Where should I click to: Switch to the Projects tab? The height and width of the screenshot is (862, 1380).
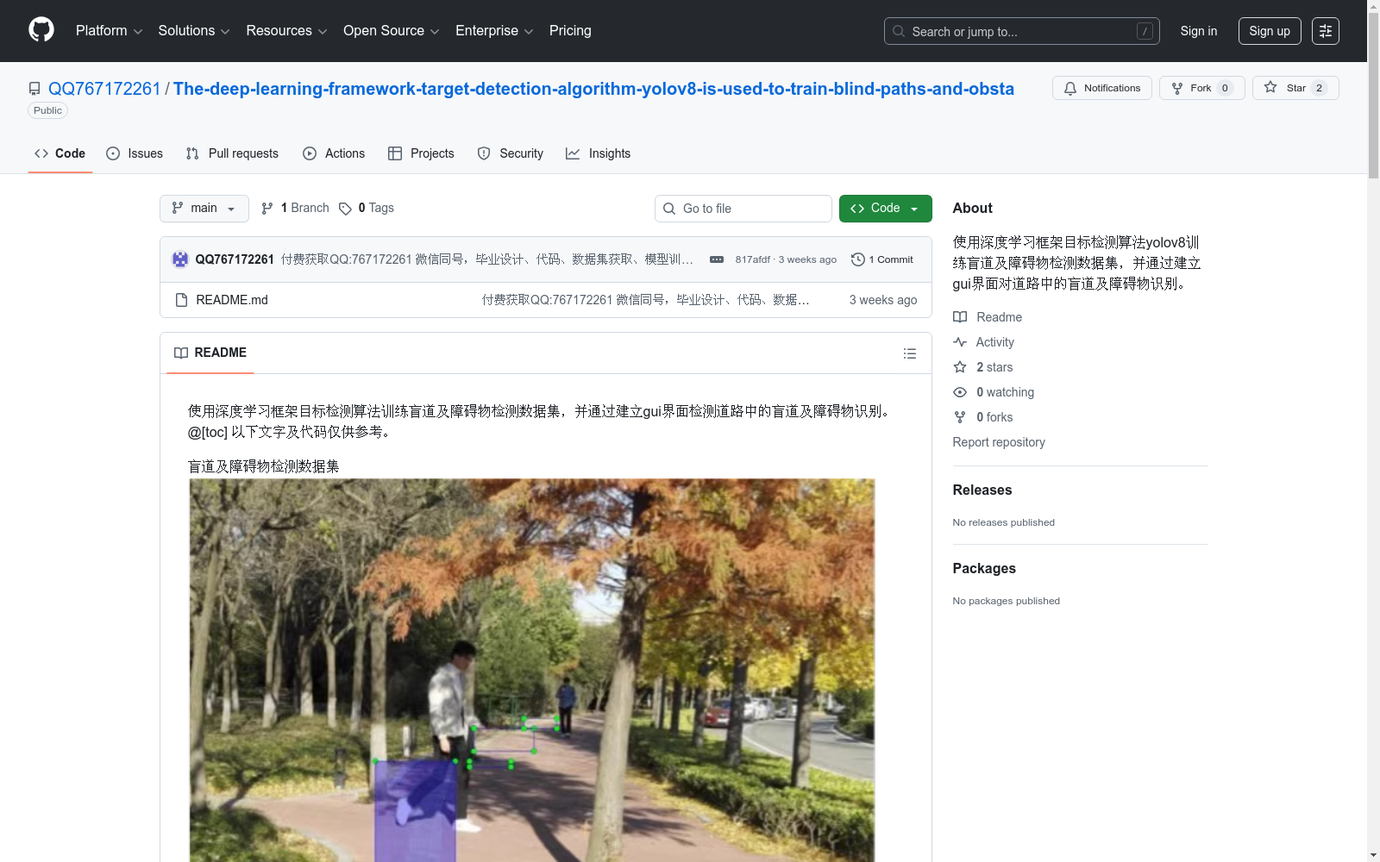coord(421,153)
